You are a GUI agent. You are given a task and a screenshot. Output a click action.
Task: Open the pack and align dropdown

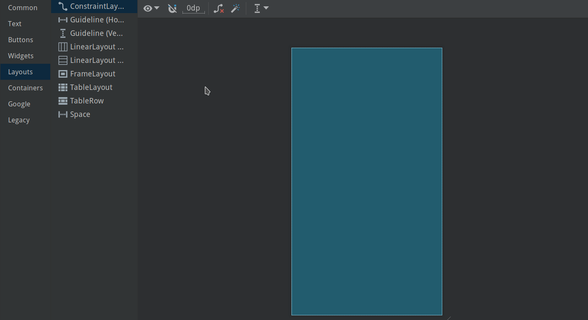261,8
